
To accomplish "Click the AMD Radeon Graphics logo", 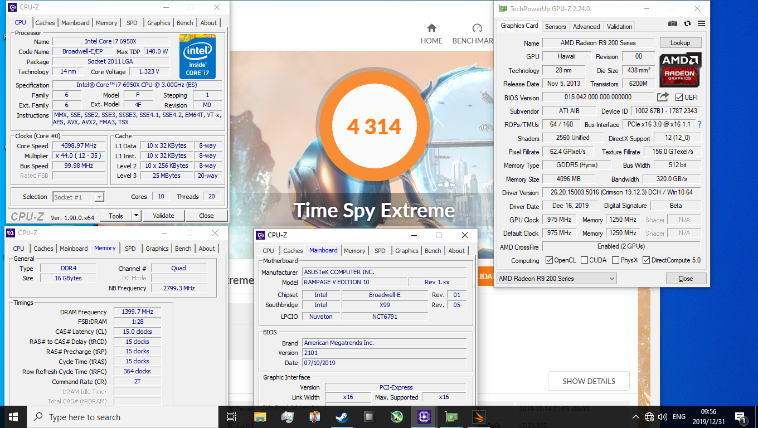I will point(680,71).
